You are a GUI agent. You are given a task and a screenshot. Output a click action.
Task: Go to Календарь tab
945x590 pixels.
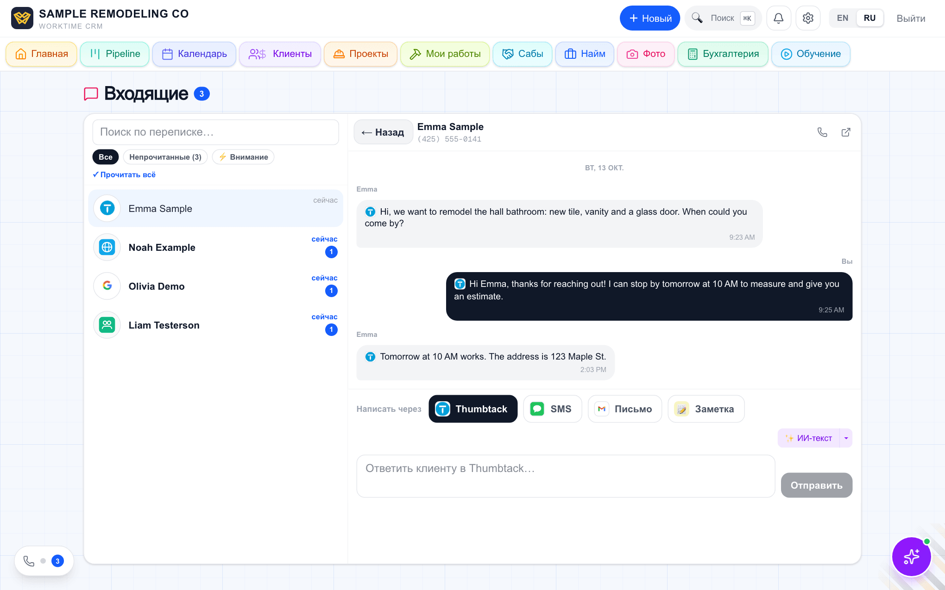tap(194, 54)
